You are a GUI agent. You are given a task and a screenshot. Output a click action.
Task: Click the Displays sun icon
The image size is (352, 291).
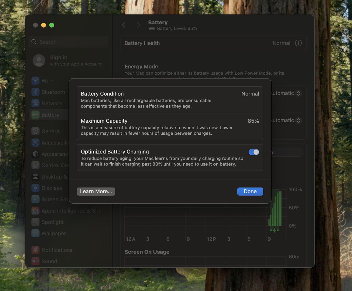(35, 188)
